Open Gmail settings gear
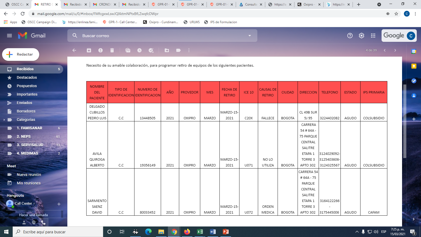Image resolution: width=421 pixels, height=237 pixels. pyautogui.click(x=362, y=36)
